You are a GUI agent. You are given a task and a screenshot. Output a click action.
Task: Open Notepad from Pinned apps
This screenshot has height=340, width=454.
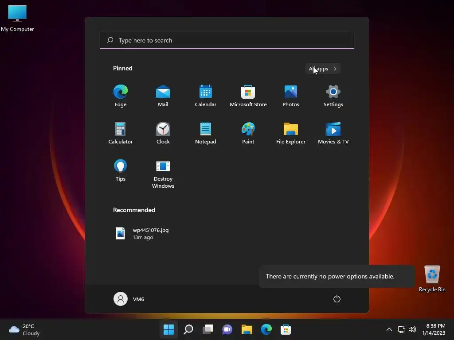206,133
